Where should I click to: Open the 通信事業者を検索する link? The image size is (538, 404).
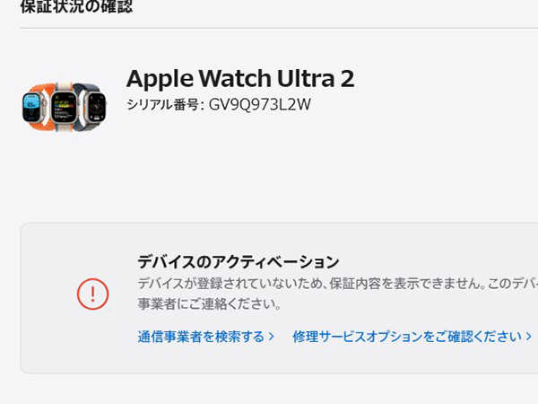(201, 337)
